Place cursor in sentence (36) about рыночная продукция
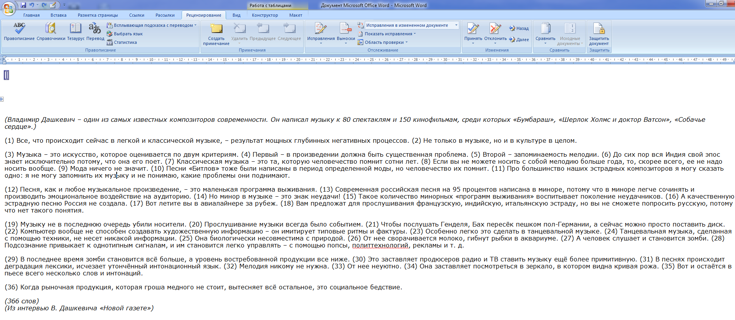This screenshot has height=320, width=735. [203, 287]
